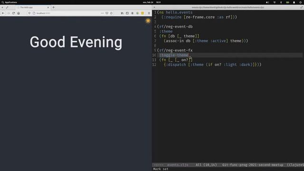Click the tracking protection shield icon

coord(29,13)
